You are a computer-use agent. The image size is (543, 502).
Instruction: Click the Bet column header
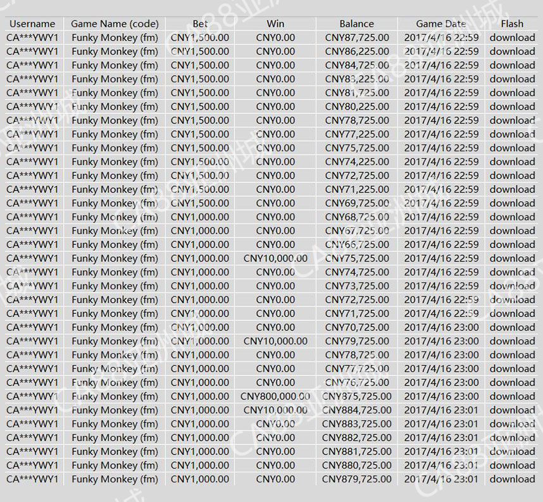pos(200,24)
